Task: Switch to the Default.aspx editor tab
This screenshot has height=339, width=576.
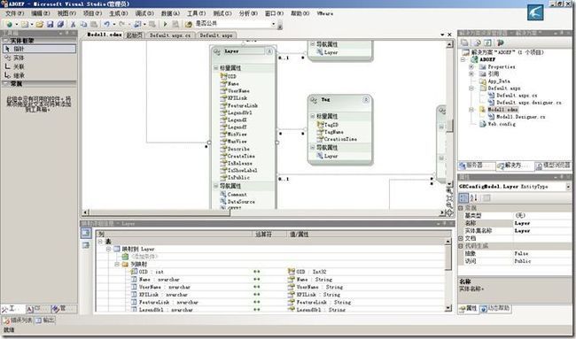Action: [216, 35]
